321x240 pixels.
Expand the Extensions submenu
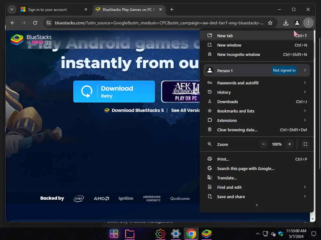click(257, 120)
